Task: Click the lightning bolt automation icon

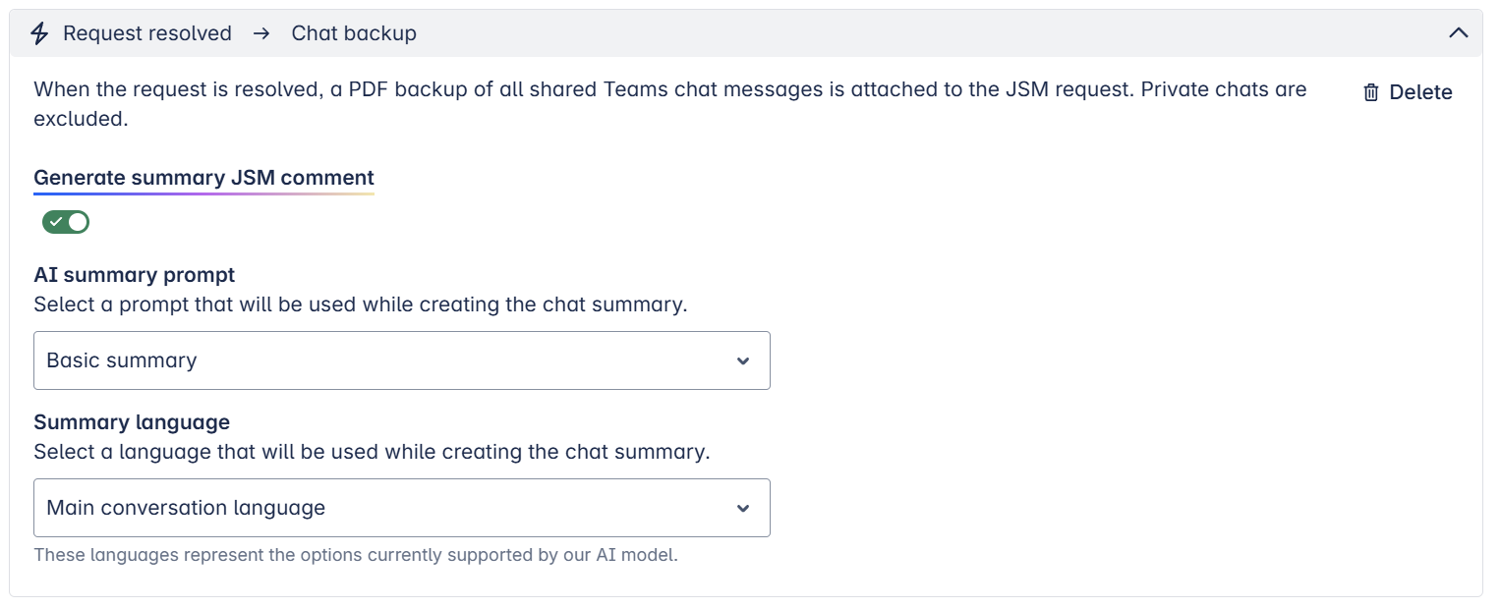Action: click(39, 33)
